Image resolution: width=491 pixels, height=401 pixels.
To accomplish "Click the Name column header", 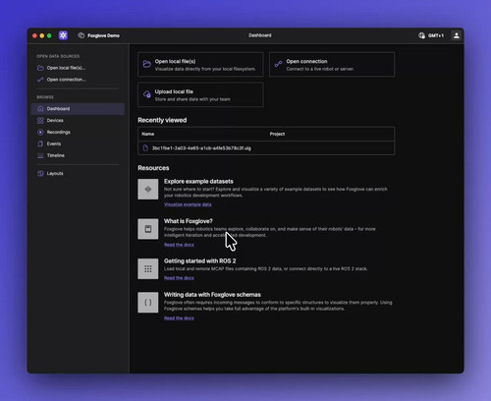I will point(148,134).
